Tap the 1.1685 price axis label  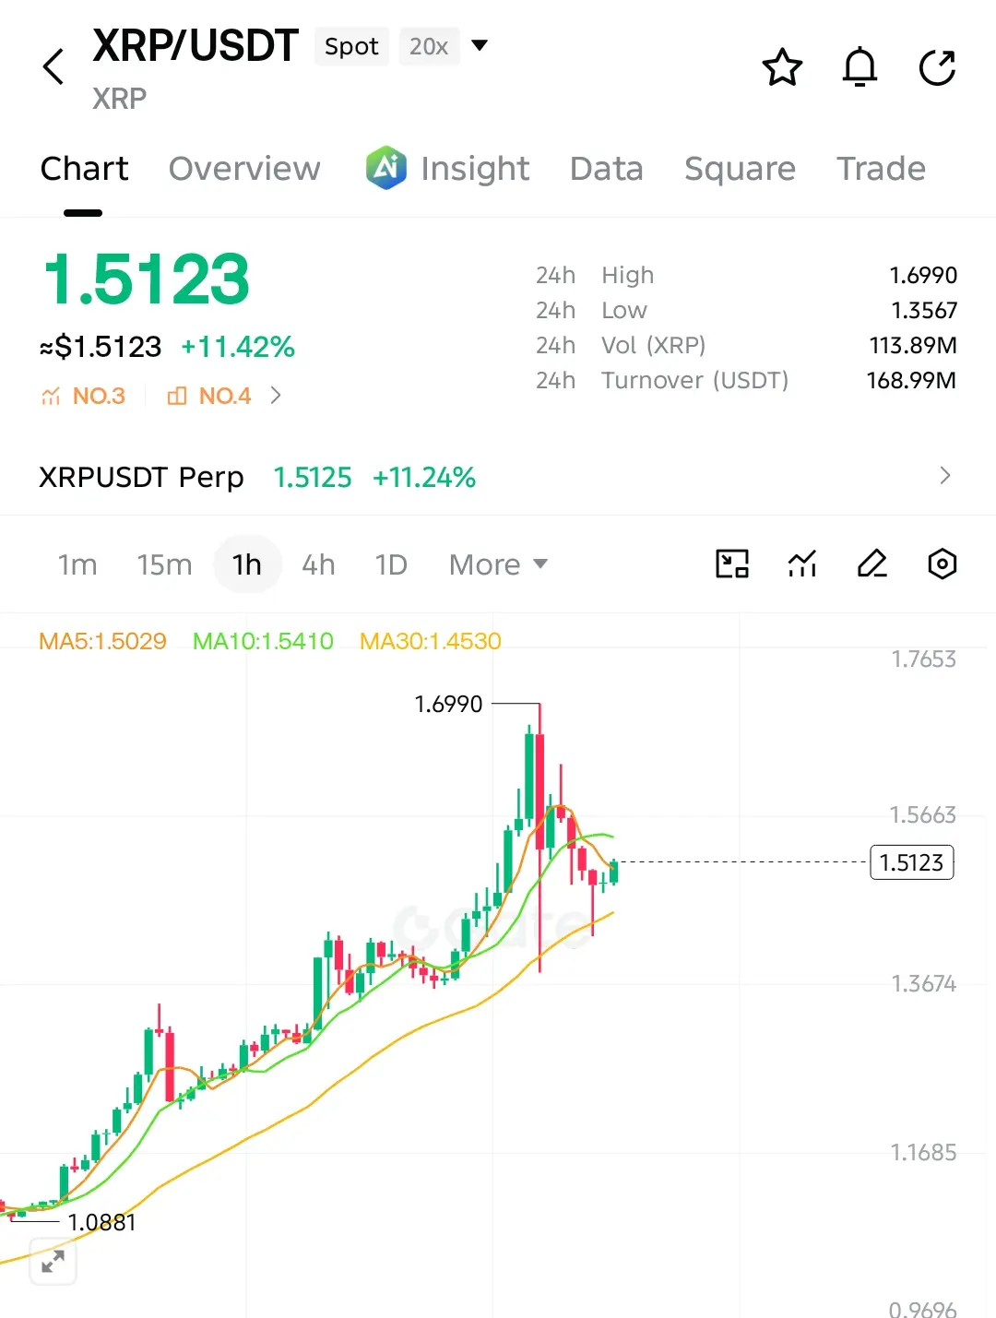tap(923, 1152)
